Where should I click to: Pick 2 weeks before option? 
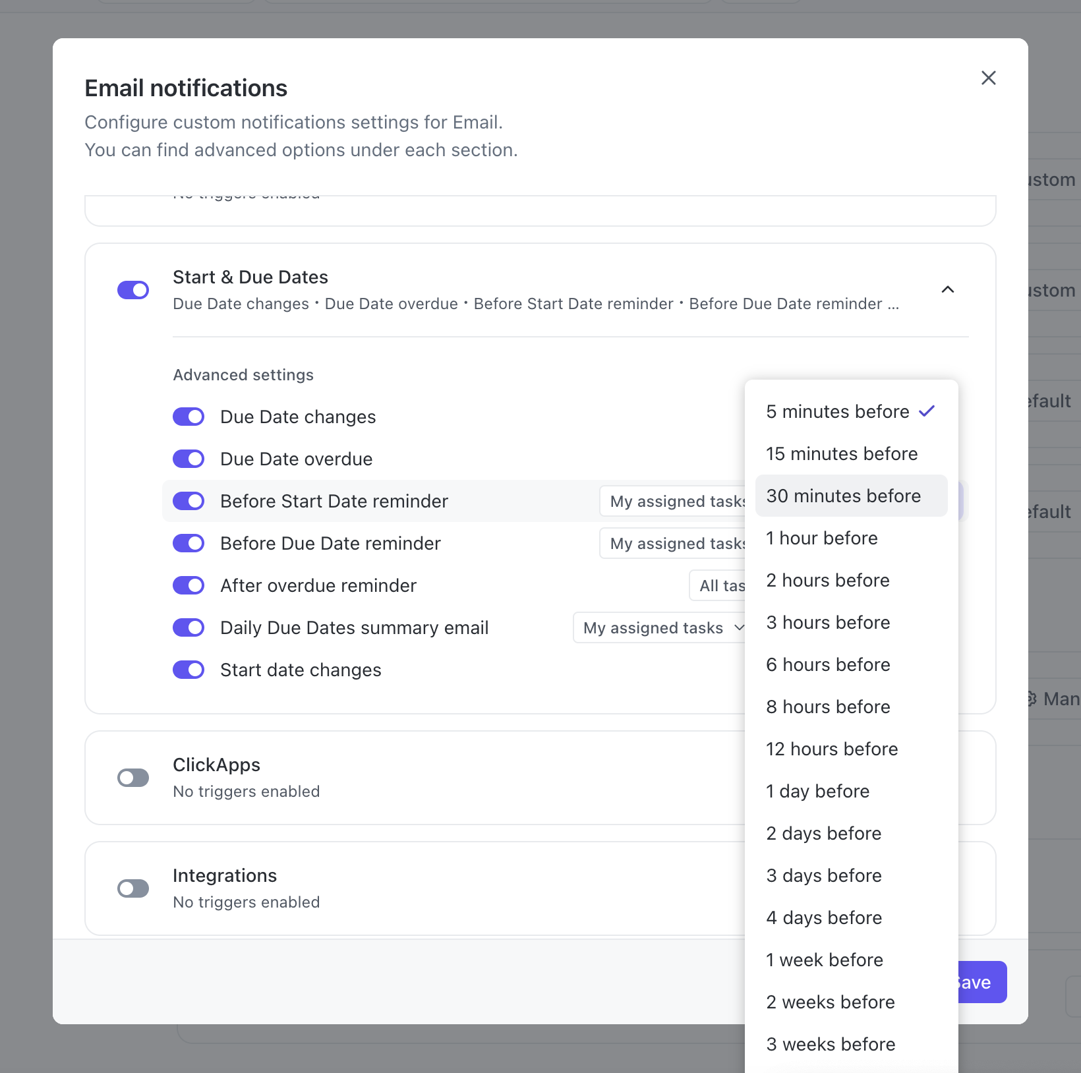coord(851,1002)
